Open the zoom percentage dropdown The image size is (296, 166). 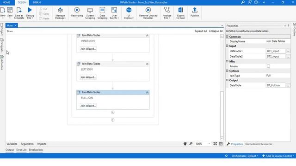click(x=209, y=143)
